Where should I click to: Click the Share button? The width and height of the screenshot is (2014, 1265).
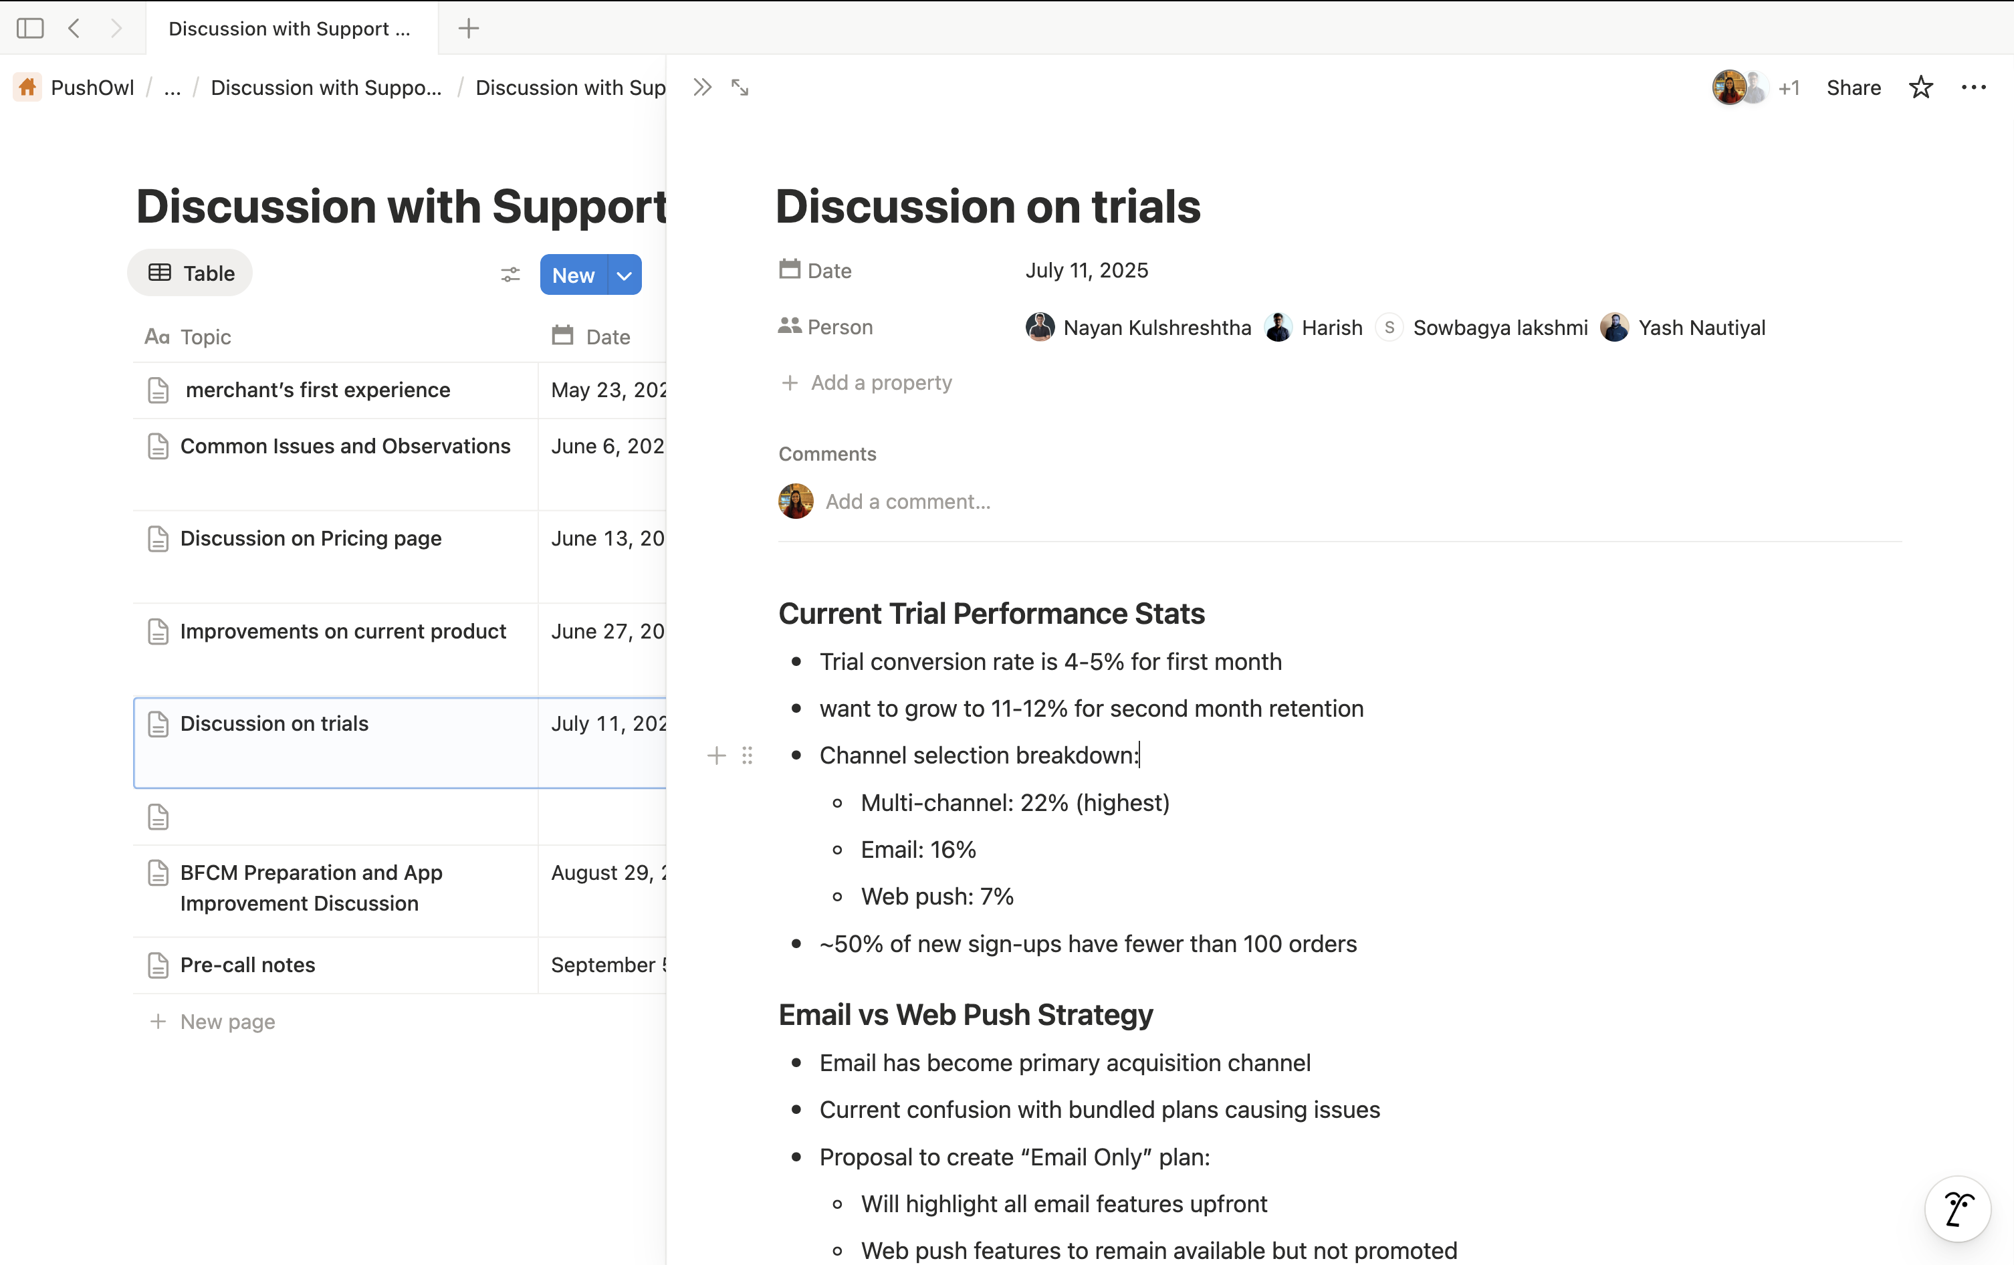(1854, 87)
